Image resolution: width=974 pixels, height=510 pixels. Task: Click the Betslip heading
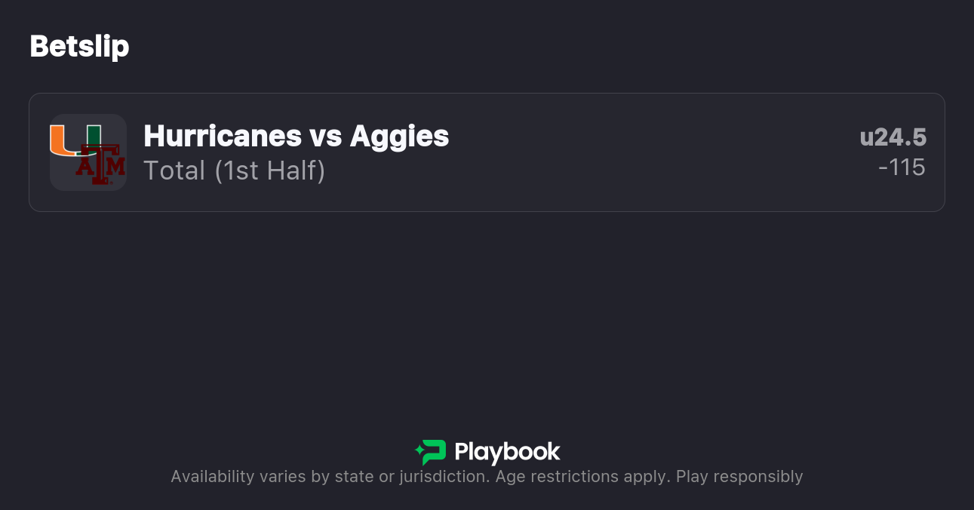79,47
